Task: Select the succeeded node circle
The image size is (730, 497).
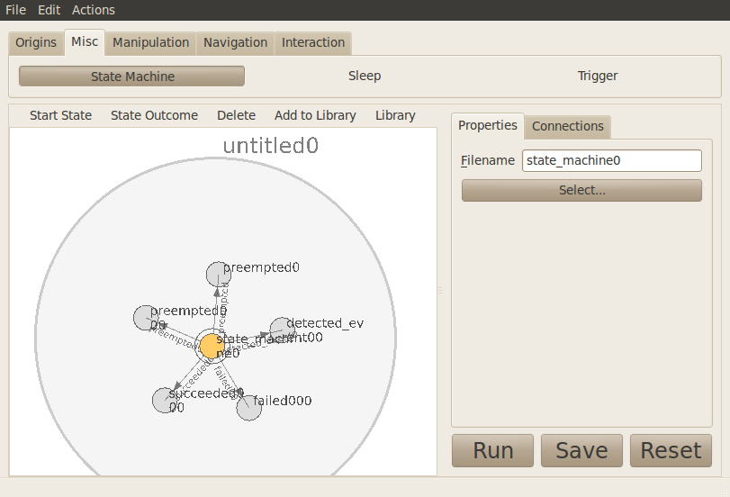Action: pyautogui.click(x=164, y=401)
